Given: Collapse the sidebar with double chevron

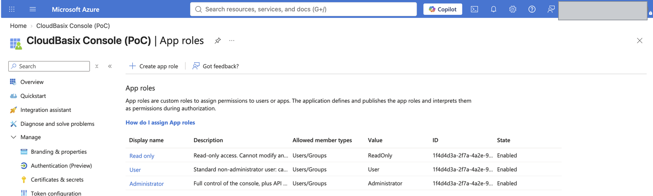Looking at the screenshot, I should click(110, 66).
